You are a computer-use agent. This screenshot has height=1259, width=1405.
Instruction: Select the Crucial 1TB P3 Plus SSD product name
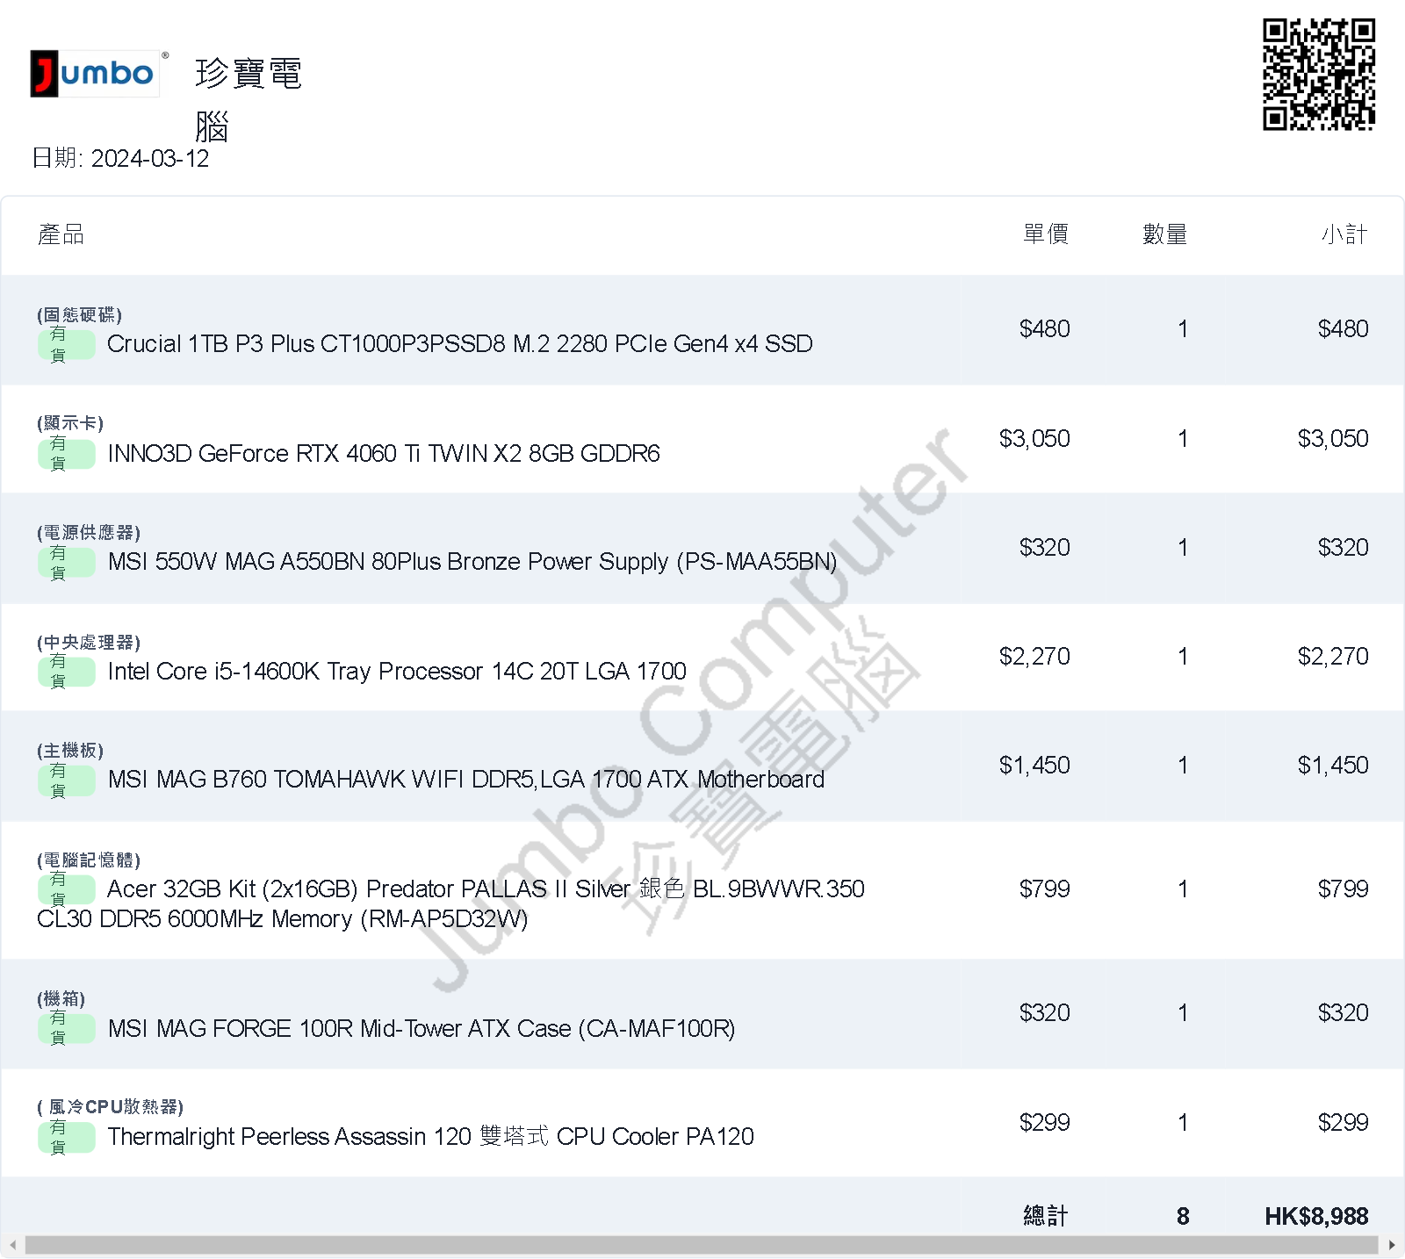[x=460, y=344]
